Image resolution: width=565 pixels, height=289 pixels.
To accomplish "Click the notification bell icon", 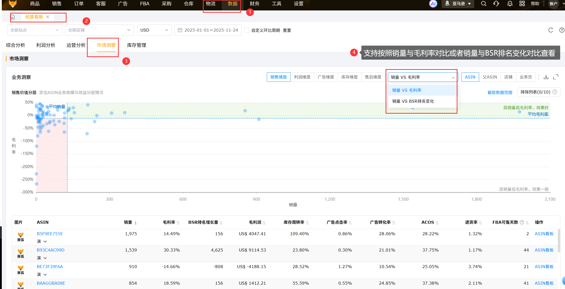I will [x=510, y=4].
